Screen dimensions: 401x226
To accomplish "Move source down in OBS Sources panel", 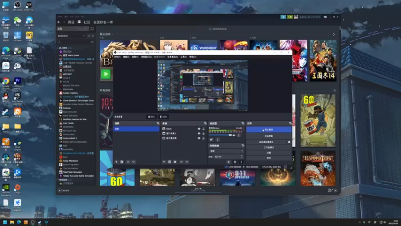I will click(186, 162).
